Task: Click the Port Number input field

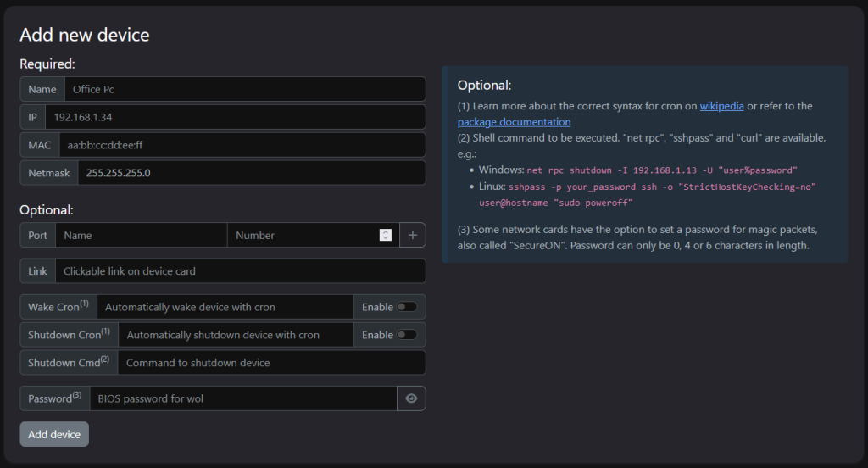Action: coord(314,235)
